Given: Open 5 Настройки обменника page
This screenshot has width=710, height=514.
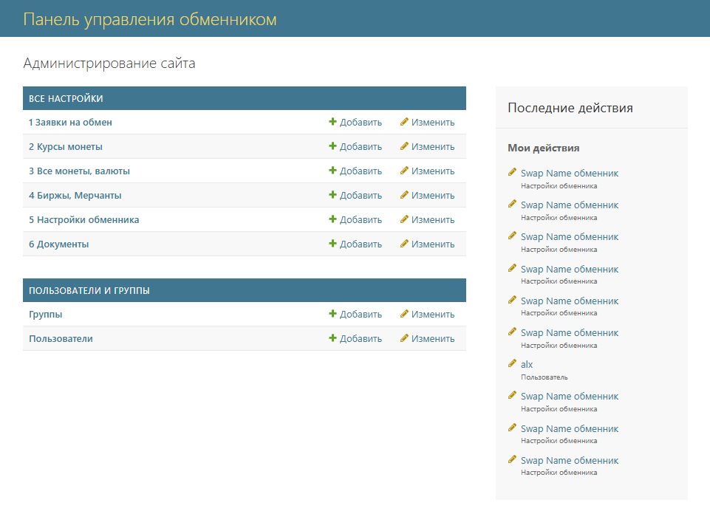Looking at the screenshot, I should [83, 220].
